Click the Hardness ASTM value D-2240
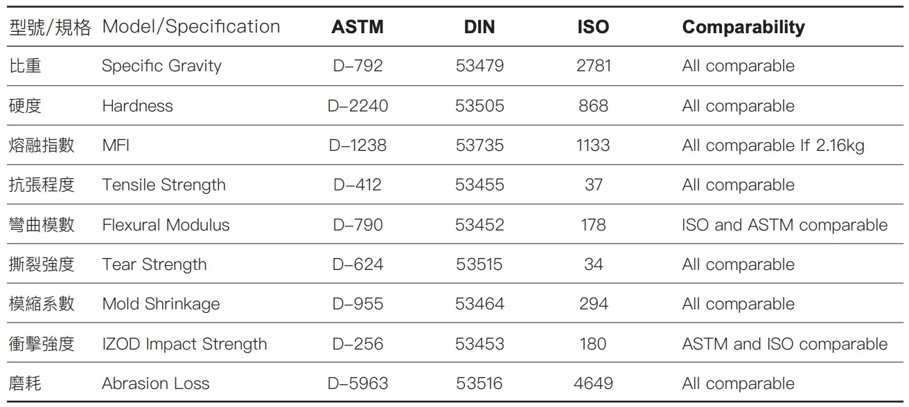This screenshot has width=909, height=407. (358, 106)
